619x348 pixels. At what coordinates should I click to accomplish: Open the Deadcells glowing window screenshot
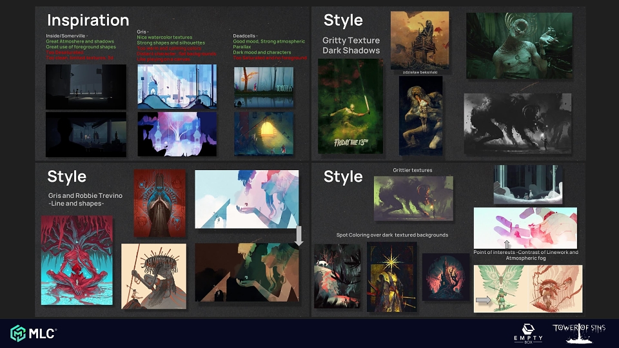tap(264, 134)
